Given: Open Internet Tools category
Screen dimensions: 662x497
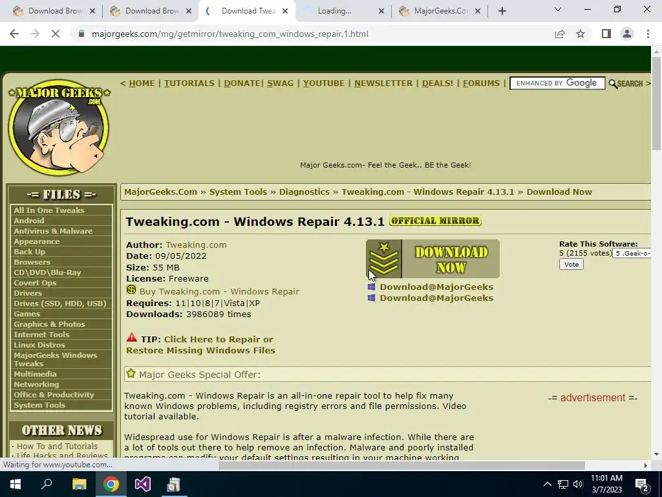Looking at the screenshot, I should click(x=41, y=335).
